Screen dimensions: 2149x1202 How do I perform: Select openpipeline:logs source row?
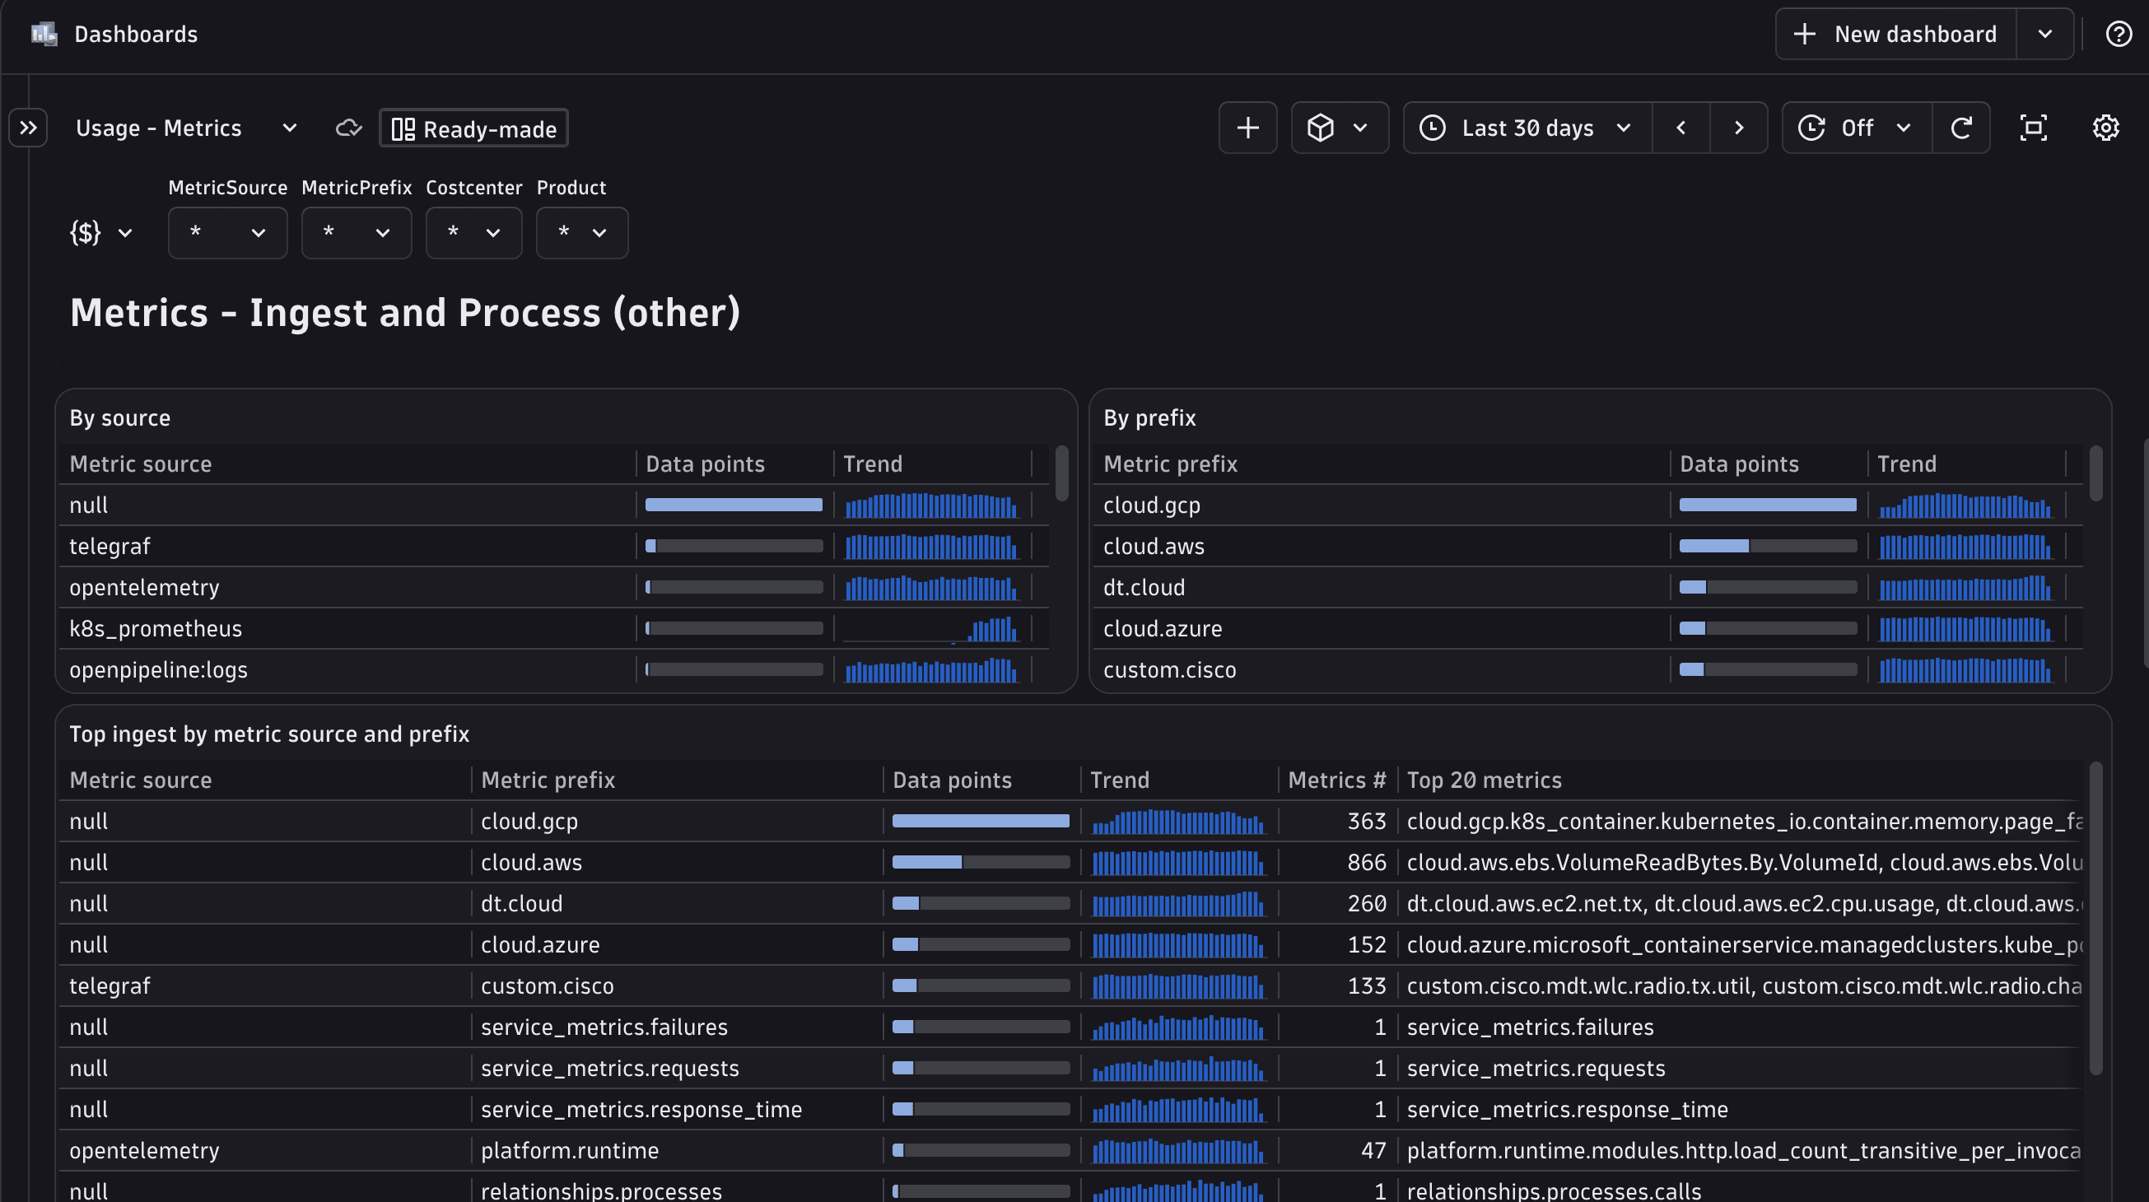(x=554, y=670)
